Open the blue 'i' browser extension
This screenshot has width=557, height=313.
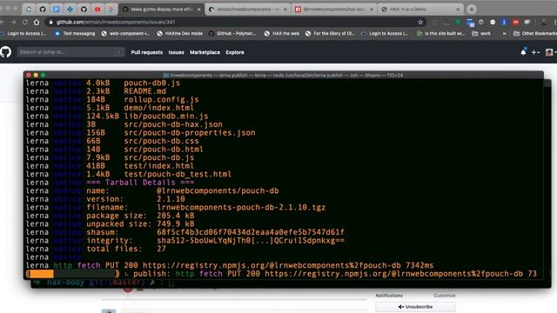[x=504, y=22]
